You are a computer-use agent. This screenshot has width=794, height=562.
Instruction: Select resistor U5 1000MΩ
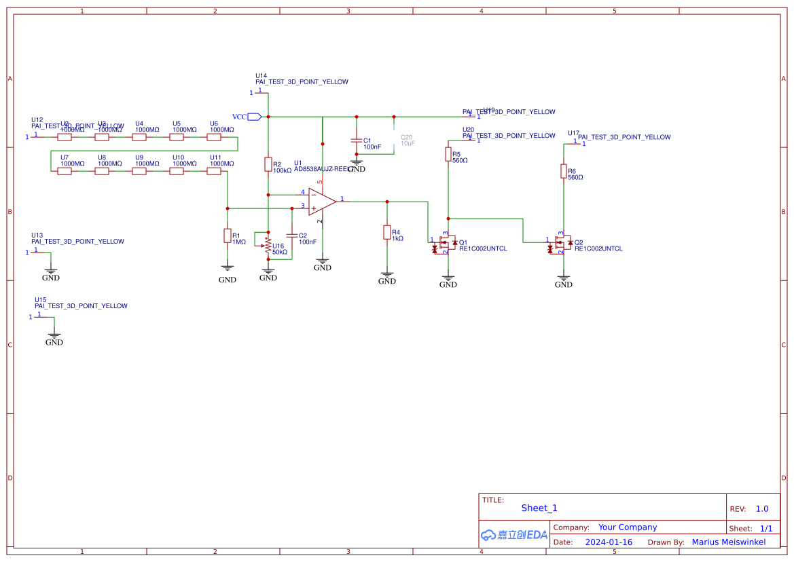click(177, 136)
